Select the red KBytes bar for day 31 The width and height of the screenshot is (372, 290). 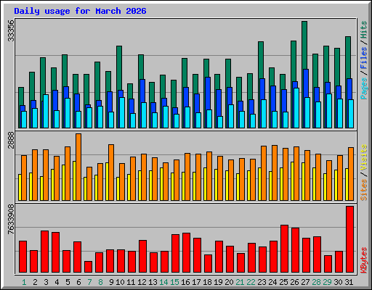pos(349,239)
